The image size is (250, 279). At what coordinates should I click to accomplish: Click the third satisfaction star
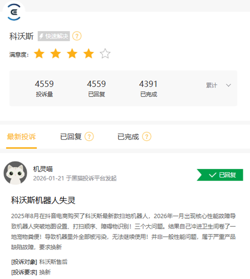[x=72, y=53]
